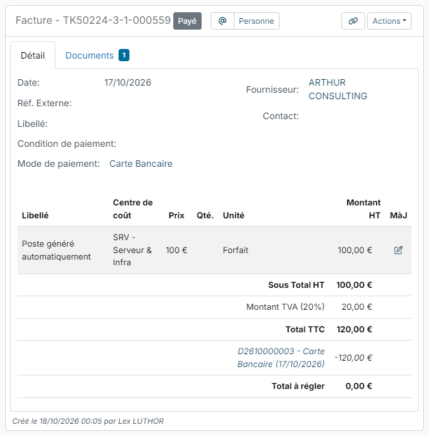
Task: Edit the Poste généré automatiquement line
Action: pyautogui.click(x=398, y=250)
